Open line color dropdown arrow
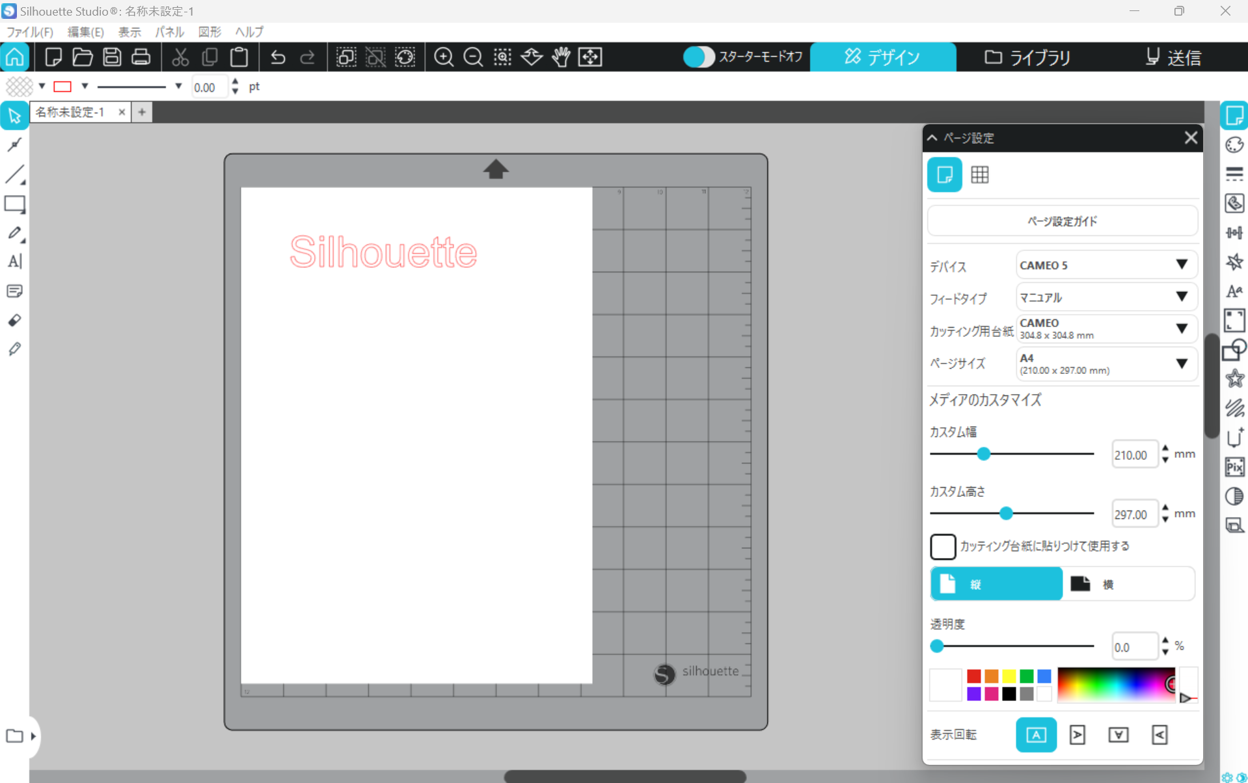The image size is (1248, 783). [85, 86]
